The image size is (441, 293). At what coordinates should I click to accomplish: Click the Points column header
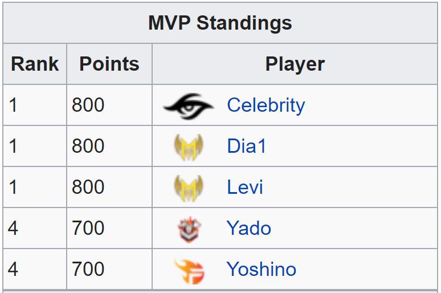[x=109, y=64]
